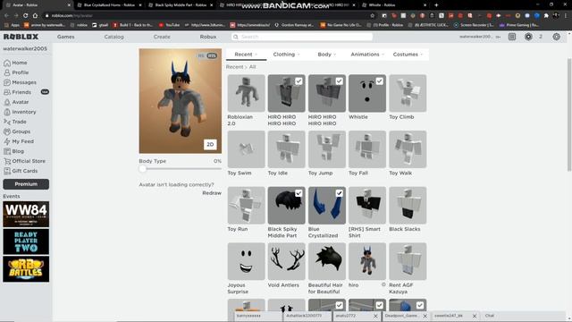Expand the Animations dropdown
Screen dimensions: 572x322
pyautogui.click(x=367, y=55)
